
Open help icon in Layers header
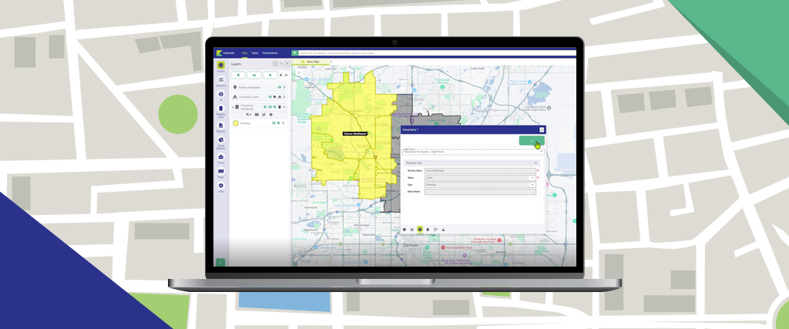tap(281, 64)
